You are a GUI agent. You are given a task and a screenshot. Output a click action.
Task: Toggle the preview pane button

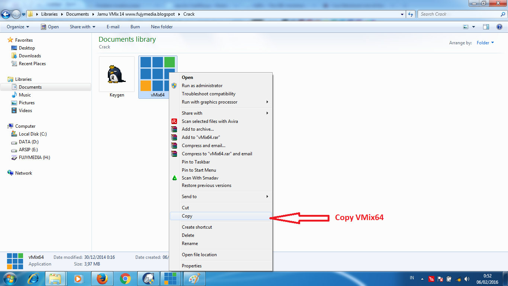tap(486, 27)
